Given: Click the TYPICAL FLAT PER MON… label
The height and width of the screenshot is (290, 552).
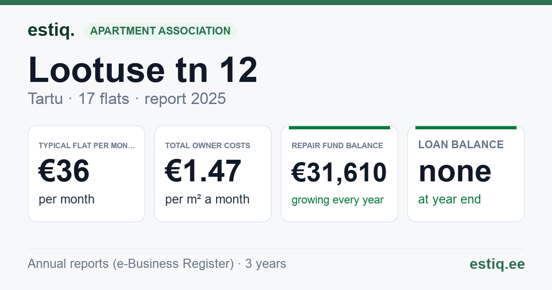Looking at the screenshot, I should 87,145.
